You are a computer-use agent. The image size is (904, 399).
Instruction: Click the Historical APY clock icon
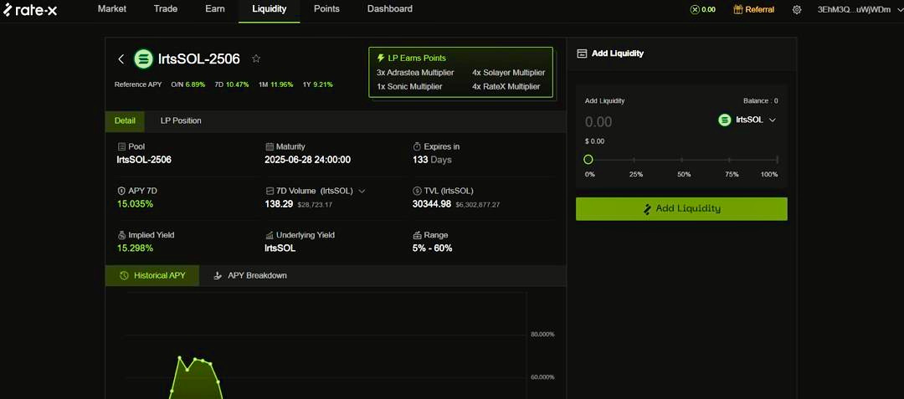click(124, 276)
